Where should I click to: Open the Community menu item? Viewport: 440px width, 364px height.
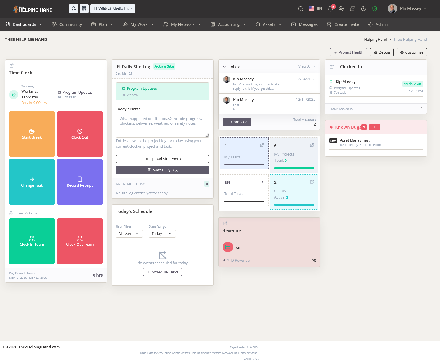point(67,24)
